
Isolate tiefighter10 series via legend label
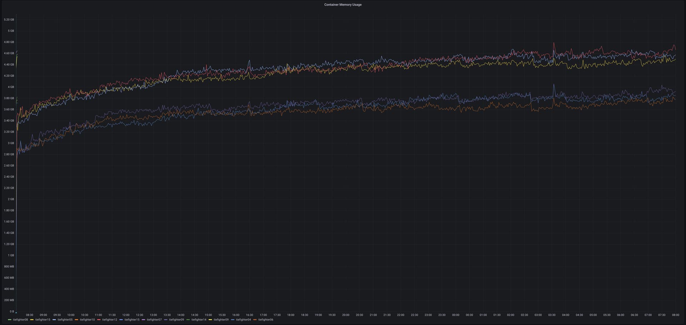pos(87,320)
